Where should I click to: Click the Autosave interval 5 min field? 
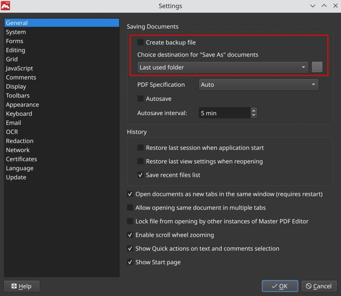point(224,113)
